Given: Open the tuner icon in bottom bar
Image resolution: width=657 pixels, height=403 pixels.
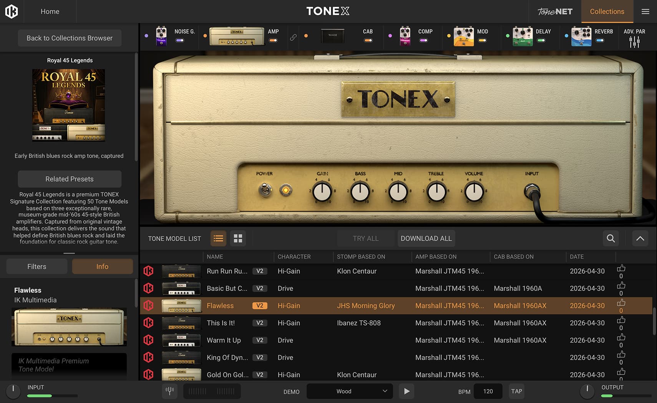Looking at the screenshot, I should coord(169,391).
